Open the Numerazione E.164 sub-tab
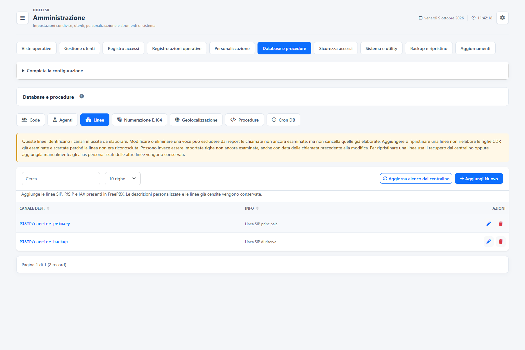The height and width of the screenshot is (350, 525). (139, 120)
